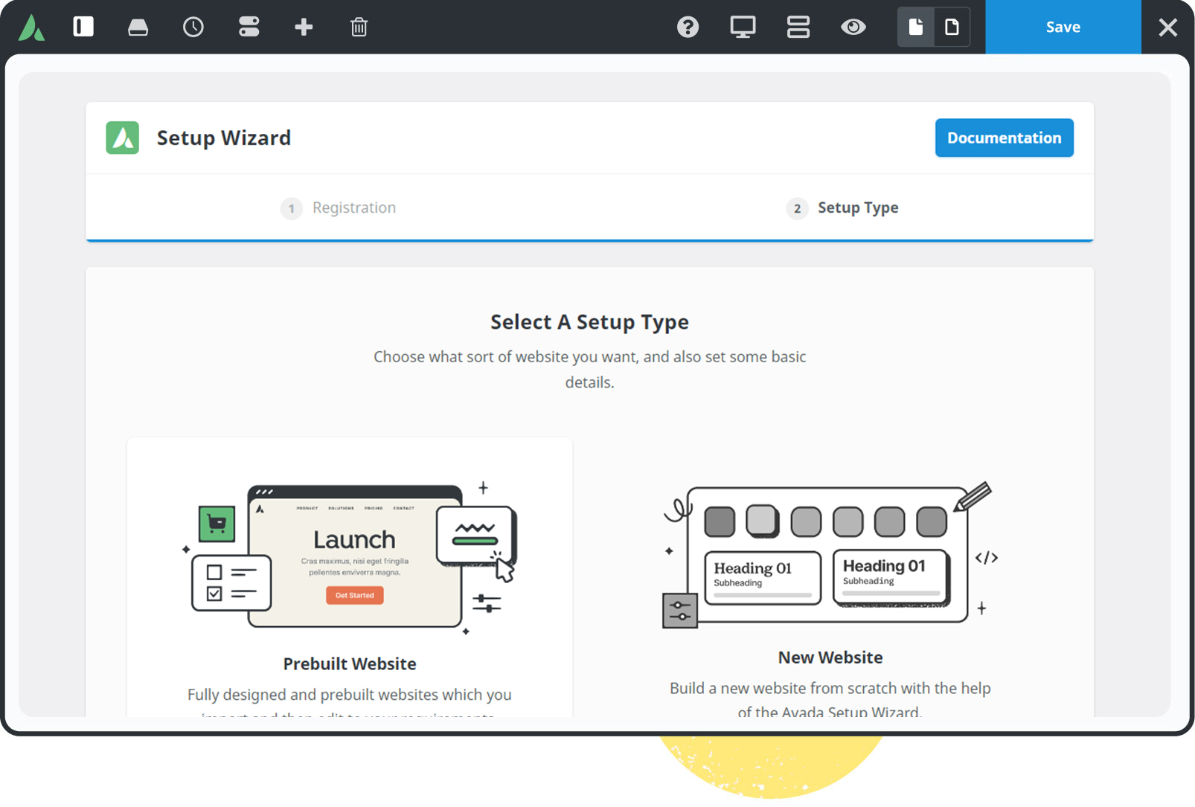Select the Prebuilt Website illustration
The image size is (1195, 807).
tap(350, 558)
